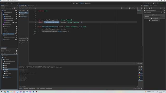Hide the ShadowSprite node

[x=17, y=17]
